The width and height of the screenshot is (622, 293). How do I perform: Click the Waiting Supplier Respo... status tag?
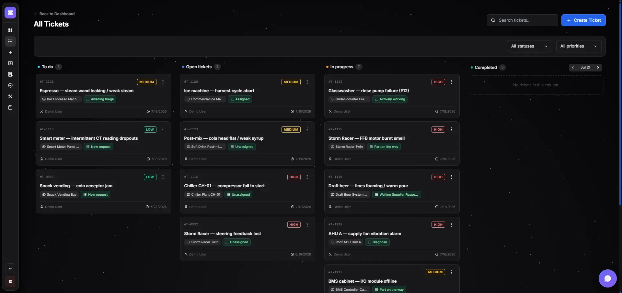[397, 195]
